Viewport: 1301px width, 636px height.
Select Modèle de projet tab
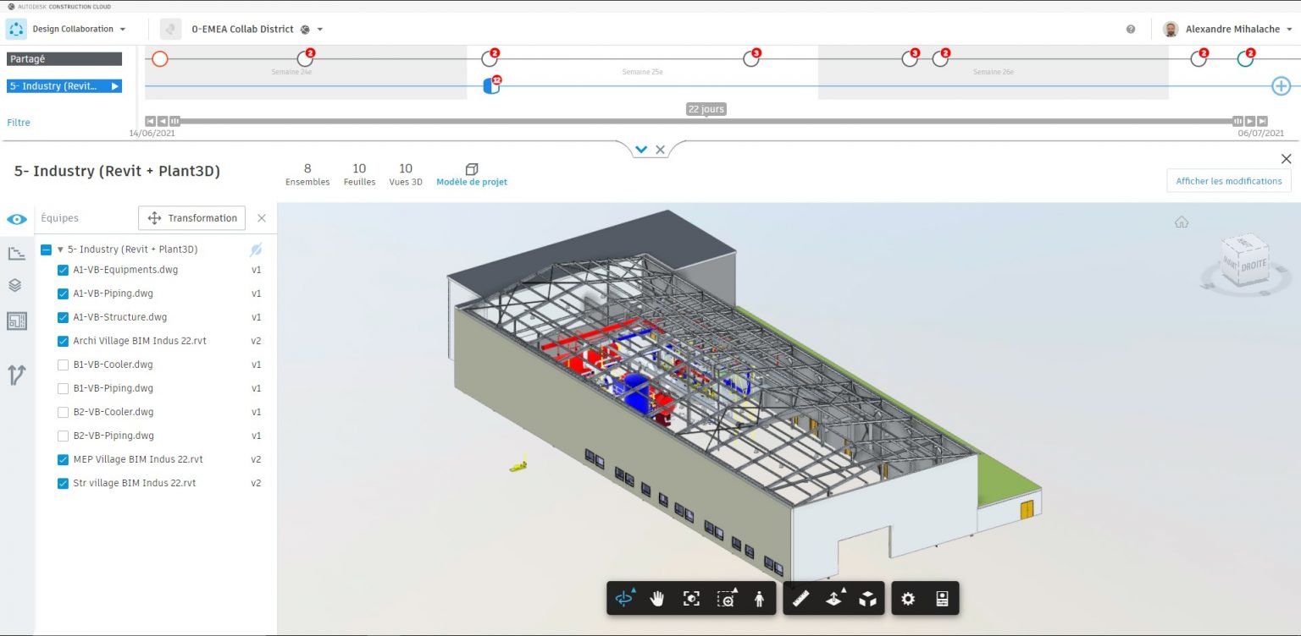click(472, 174)
